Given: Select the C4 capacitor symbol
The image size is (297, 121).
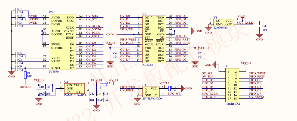Looking at the screenshot, I should pos(259,26).
